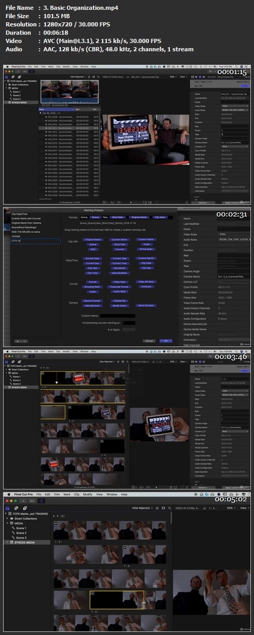Sort by the Name column header, top frame
This screenshot has width=254, height=635.
tap(57, 109)
